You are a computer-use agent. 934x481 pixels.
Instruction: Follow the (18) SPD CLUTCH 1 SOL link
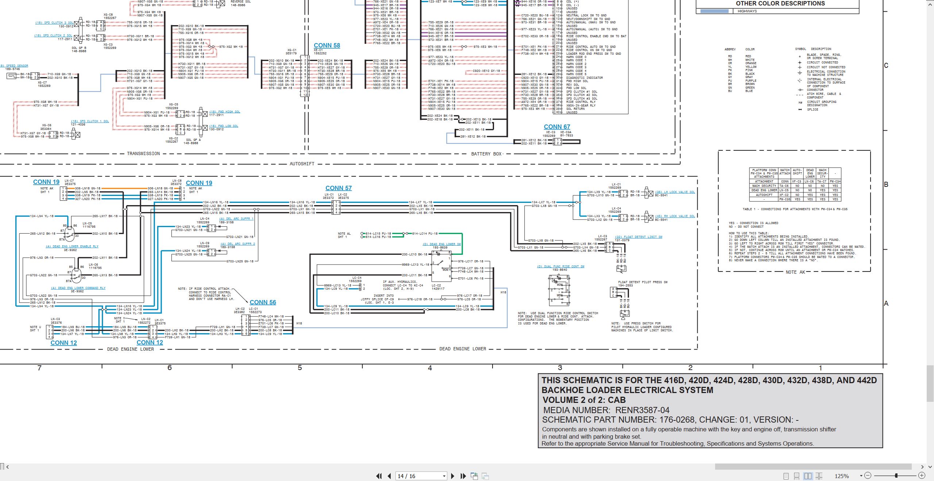click(x=90, y=121)
